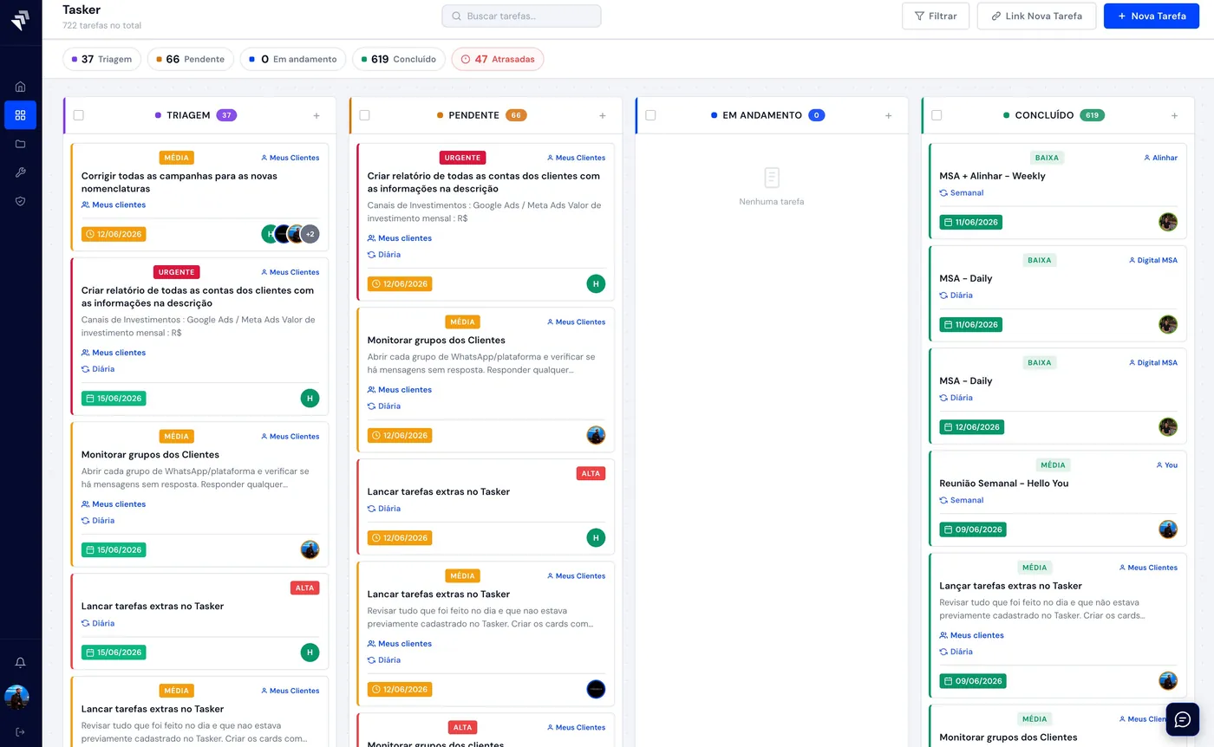Open the 'MSA + Alinhar - Weekly' card title
The width and height of the screenshot is (1214, 747).
click(x=992, y=176)
